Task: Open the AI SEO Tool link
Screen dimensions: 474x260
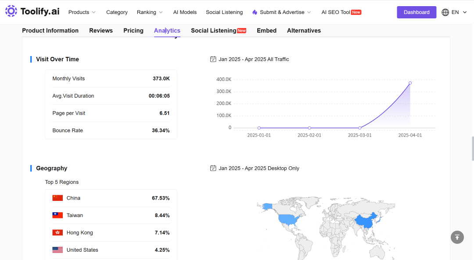Action: [336, 12]
